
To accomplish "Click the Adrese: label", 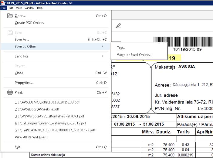I will (x=163, y=85).
